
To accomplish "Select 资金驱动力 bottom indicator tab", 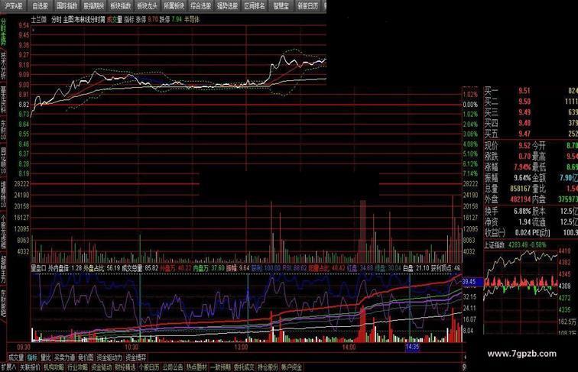I will (x=109, y=357).
